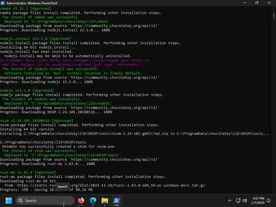Image resolution: width=276 pixels, height=207 pixels.
Task: Click the taskbar Search box
Action: (x=45, y=201)
